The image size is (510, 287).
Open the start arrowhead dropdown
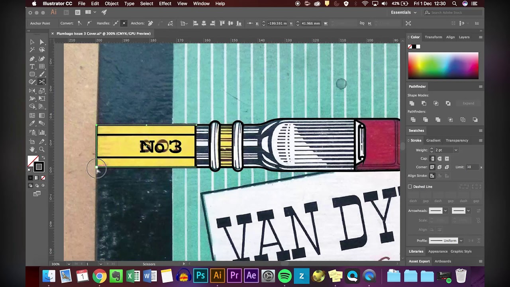pyautogui.click(x=445, y=211)
